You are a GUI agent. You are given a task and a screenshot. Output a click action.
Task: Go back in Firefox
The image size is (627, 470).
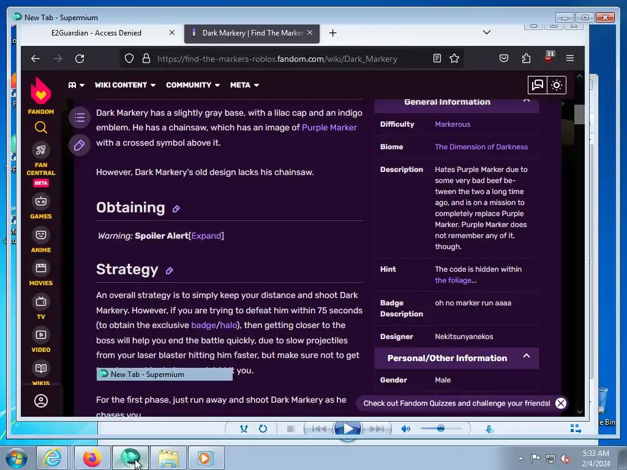click(36, 59)
